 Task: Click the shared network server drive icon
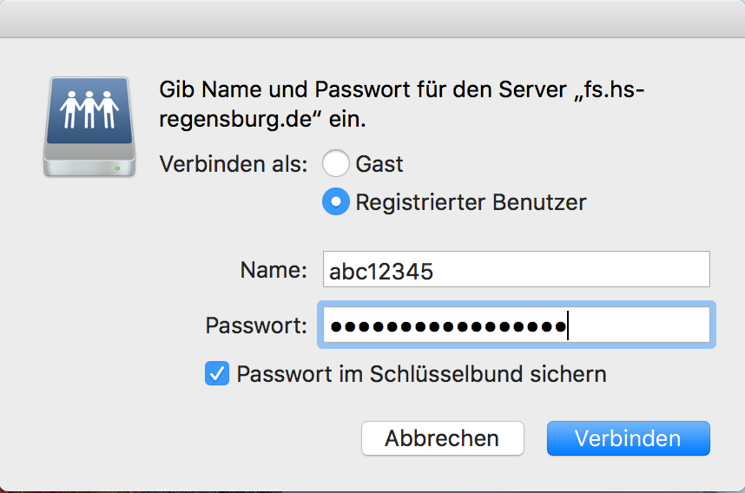tap(89, 126)
